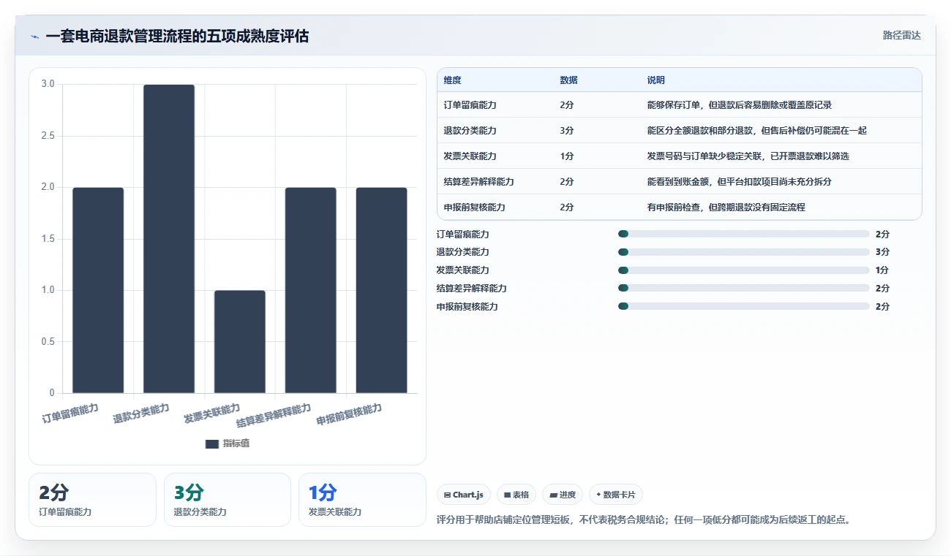Click the 说明 column header
The image size is (951, 556).
(x=655, y=80)
